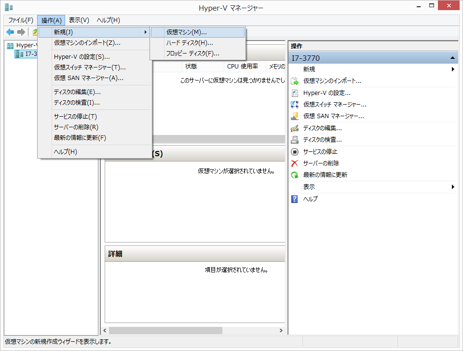Click the 詳細 section header
The height and width of the screenshot is (351, 463).
pyautogui.click(x=195, y=254)
